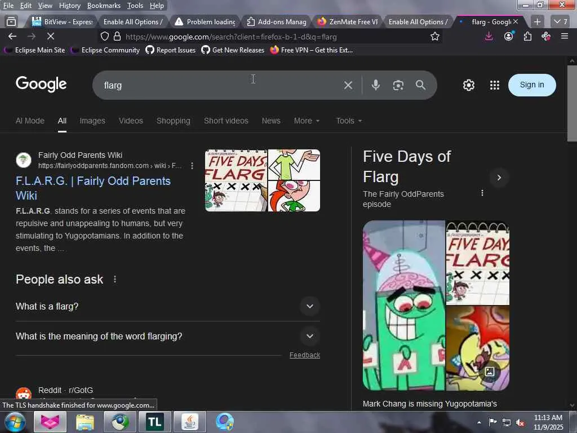Open Firefox downloads panel
The height and width of the screenshot is (433, 577).
point(489,36)
